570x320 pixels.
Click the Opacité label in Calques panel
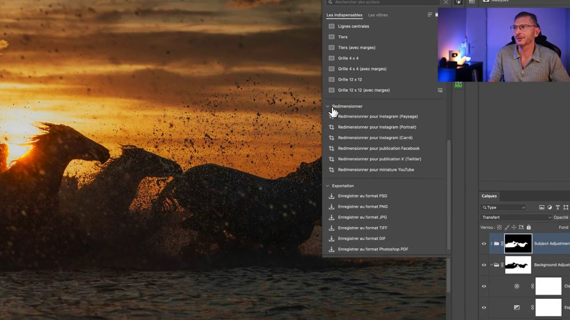point(561,218)
